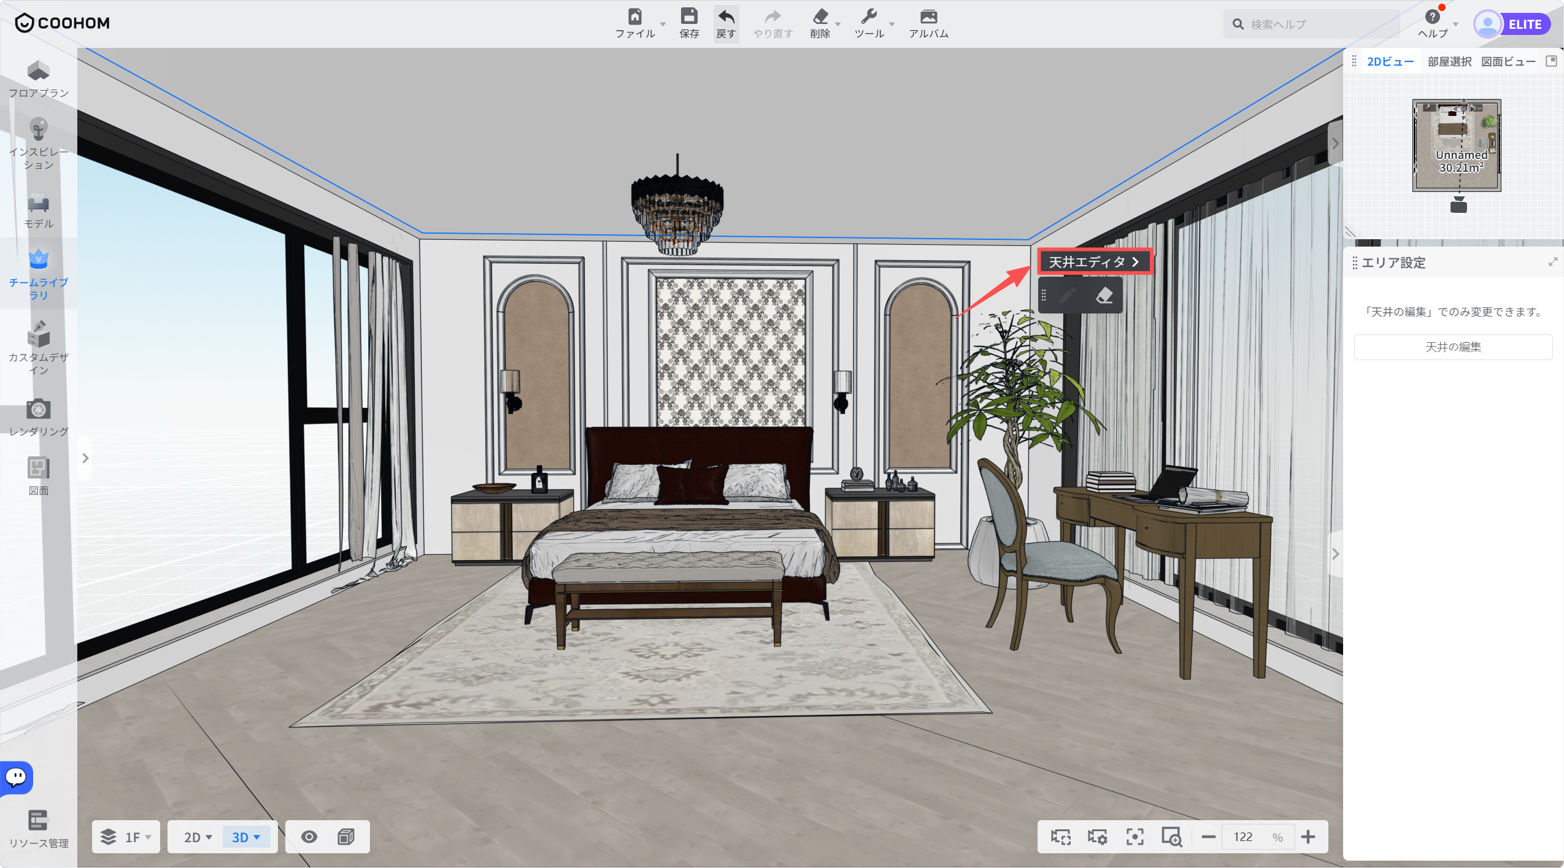Open フロアプラン in the left sidebar
Viewport: 1564px width, 868px height.
pyautogui.click(x=38, y=79)
